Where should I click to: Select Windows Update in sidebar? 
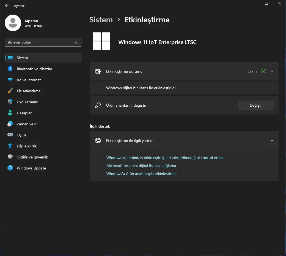[x=43, y=168]
